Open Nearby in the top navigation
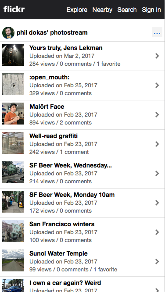The image size is (165, 292). (x=102, y=10)
